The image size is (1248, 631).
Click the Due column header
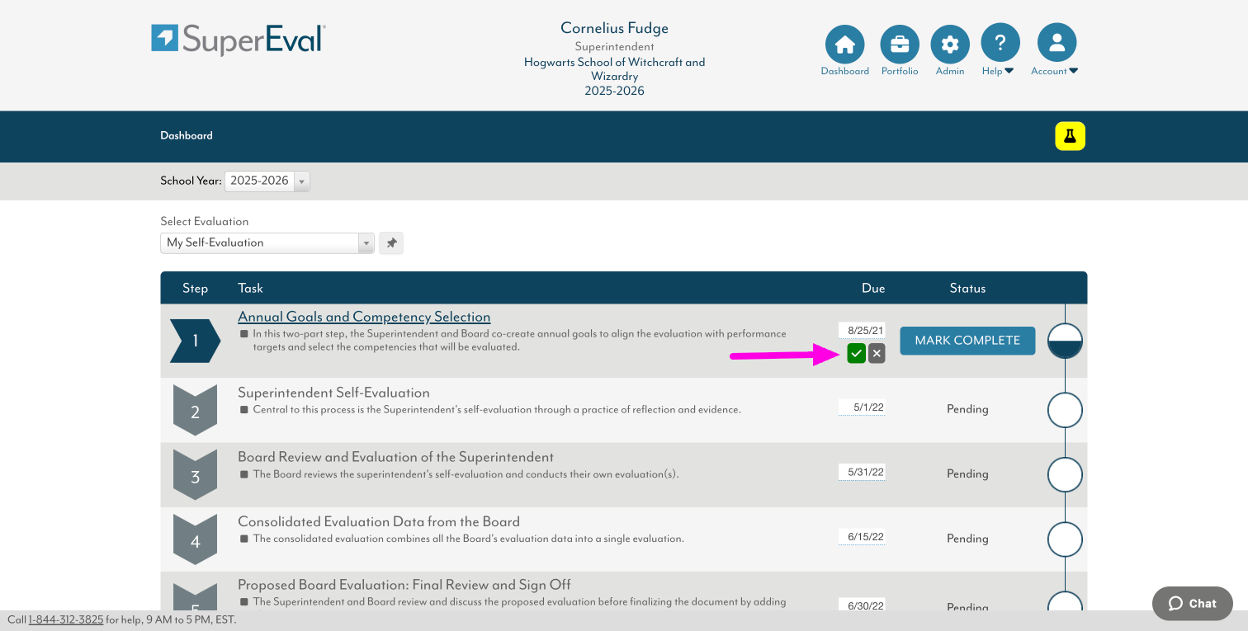(x=873, y=288)
